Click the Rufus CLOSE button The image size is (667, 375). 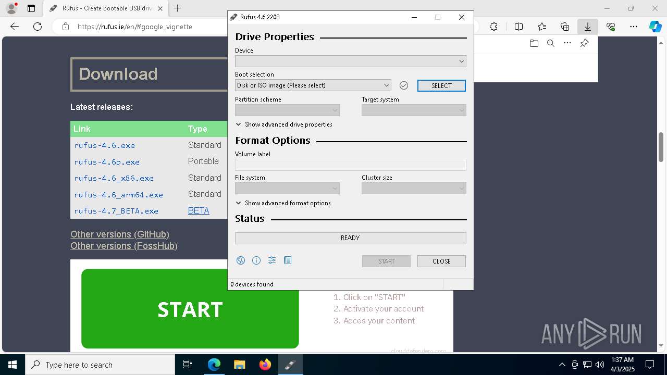[x=441, y=261]
